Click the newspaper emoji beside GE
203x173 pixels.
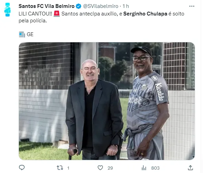point(22,34)
